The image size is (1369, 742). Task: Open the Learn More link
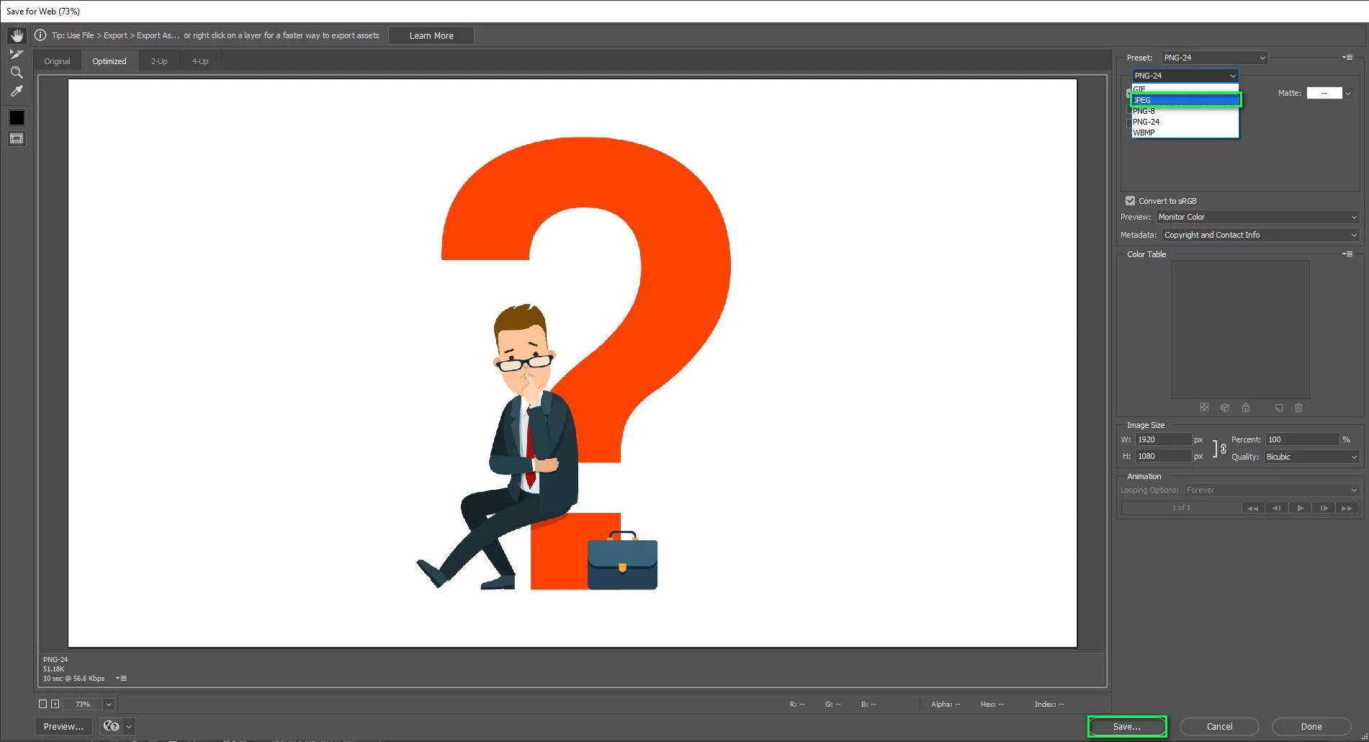coord(431,35)
